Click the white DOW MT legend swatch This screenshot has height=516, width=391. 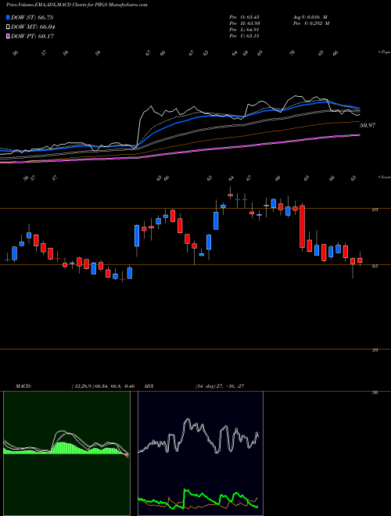8,27
